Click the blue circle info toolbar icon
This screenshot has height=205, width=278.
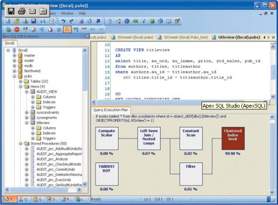pyautogui.click(x=127, y=21)
